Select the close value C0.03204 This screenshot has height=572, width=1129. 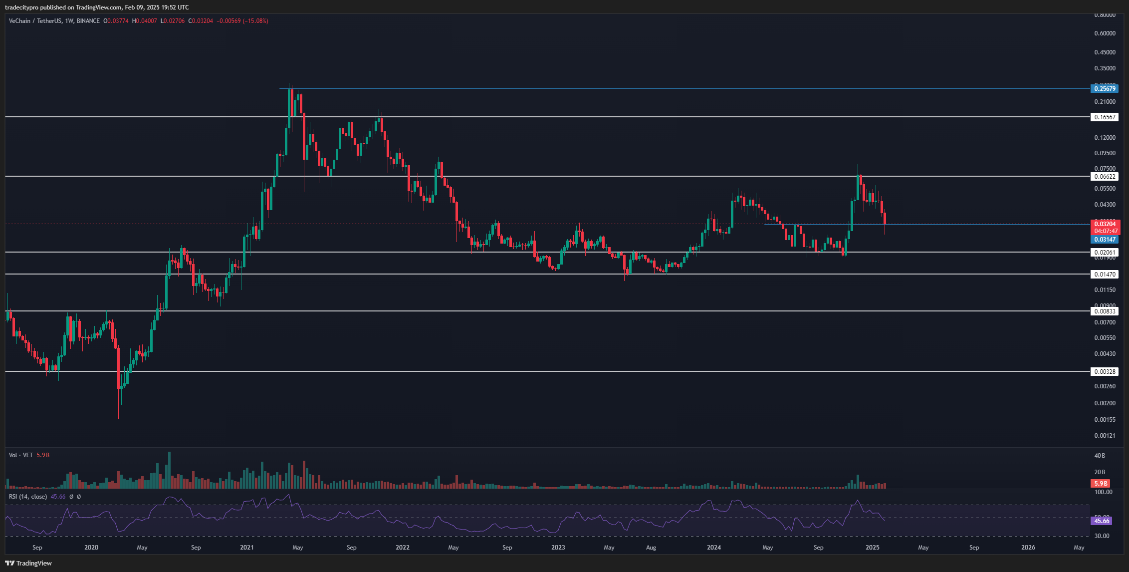(201, 21)
